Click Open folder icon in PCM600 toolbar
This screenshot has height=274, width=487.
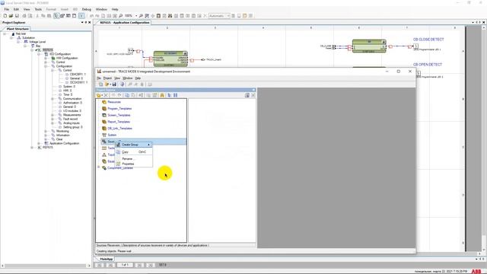11,15
